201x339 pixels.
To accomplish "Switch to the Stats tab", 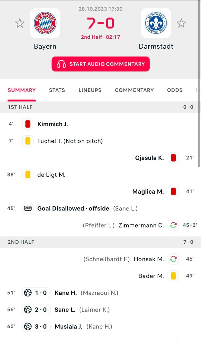I will 57,90.
